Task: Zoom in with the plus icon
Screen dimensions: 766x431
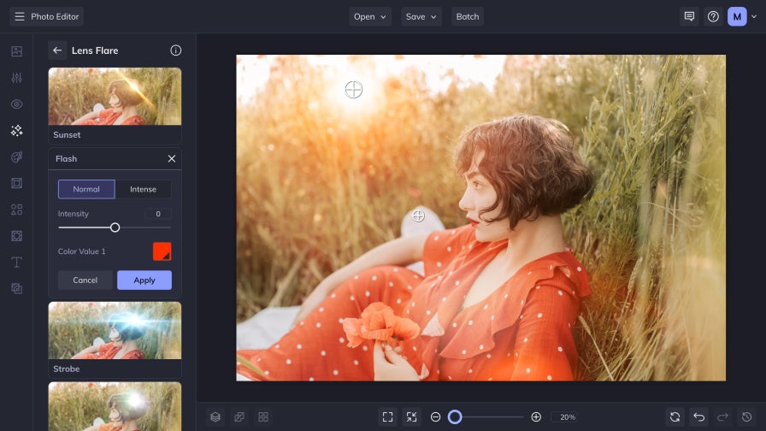Action: 536,416
